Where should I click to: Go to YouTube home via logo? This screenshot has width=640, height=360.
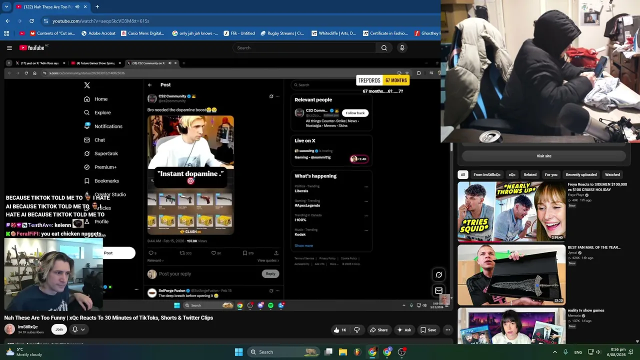[32, 48]
